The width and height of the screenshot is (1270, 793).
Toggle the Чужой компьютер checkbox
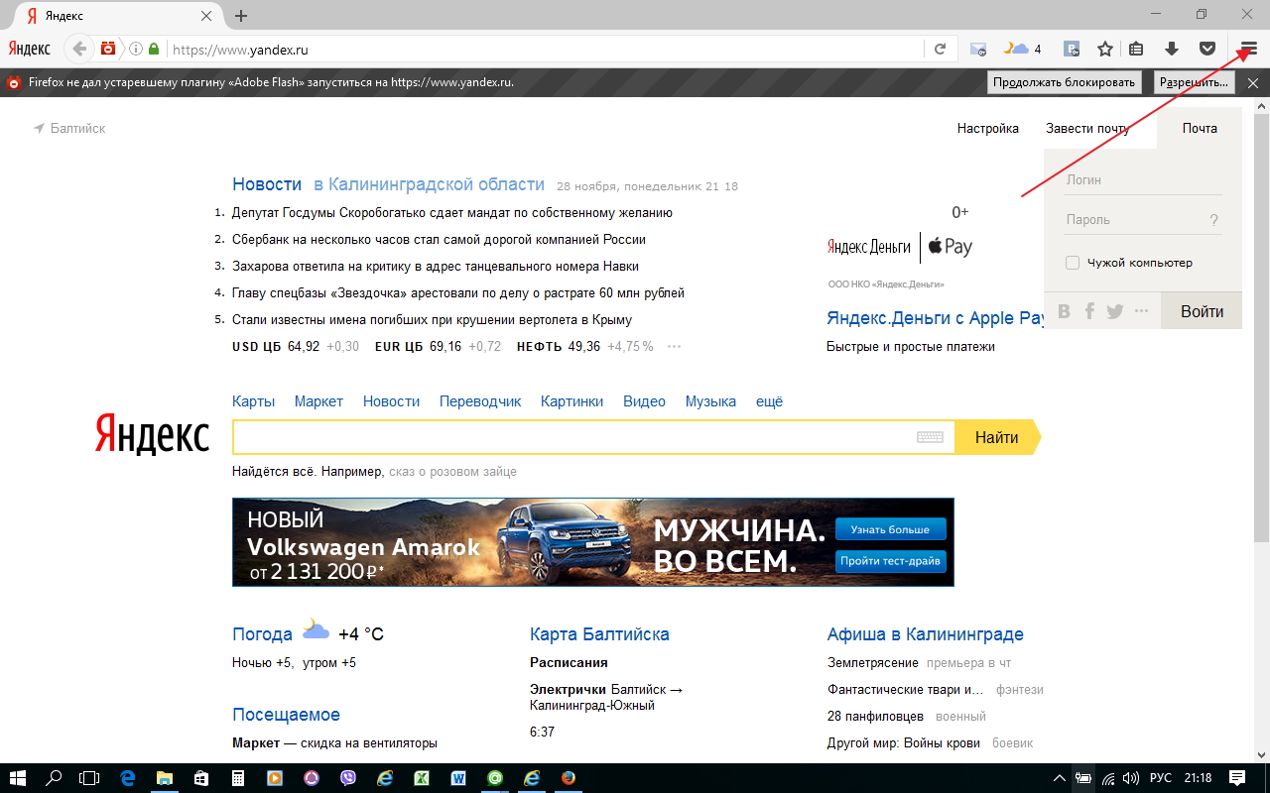point(1073,263)
